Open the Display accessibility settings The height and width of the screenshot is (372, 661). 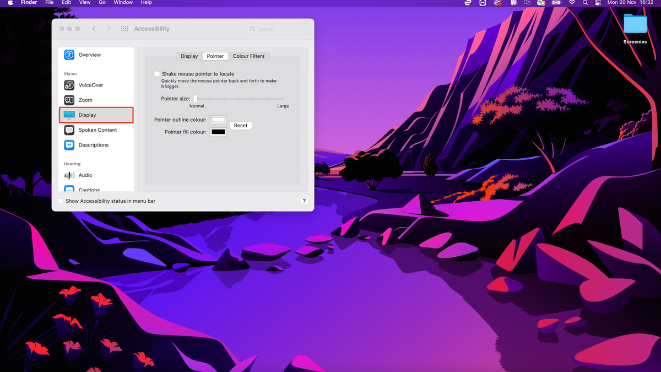(x=87, y=115)
